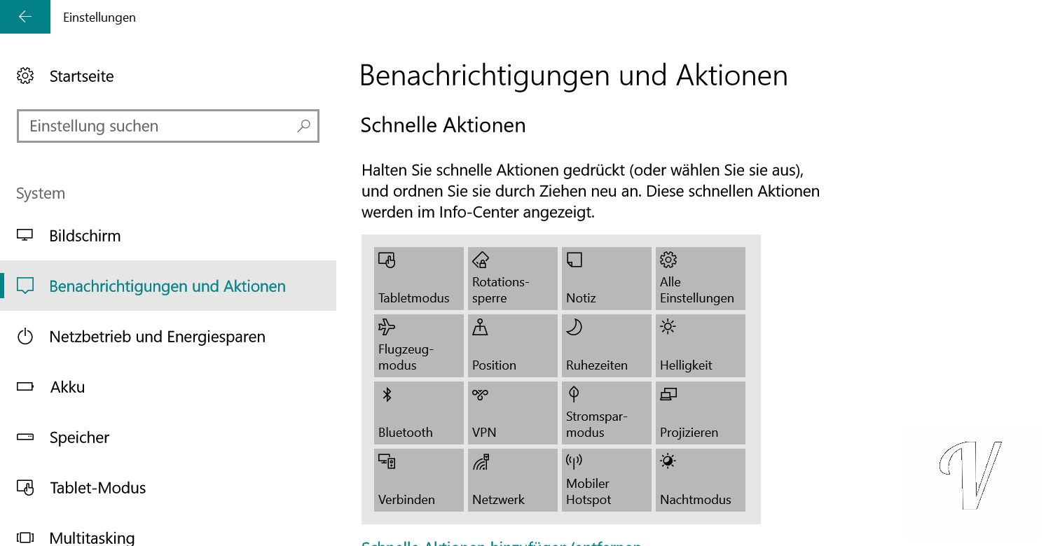Open the Alle Einstellungen quick action tile
This screenshot has height=546, width=1046.
click(x=700, y=278)
